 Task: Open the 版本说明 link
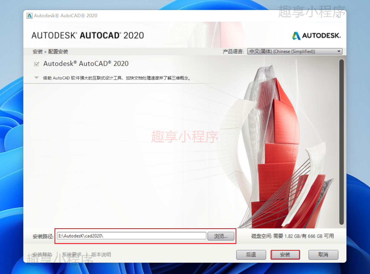[101, 255]
